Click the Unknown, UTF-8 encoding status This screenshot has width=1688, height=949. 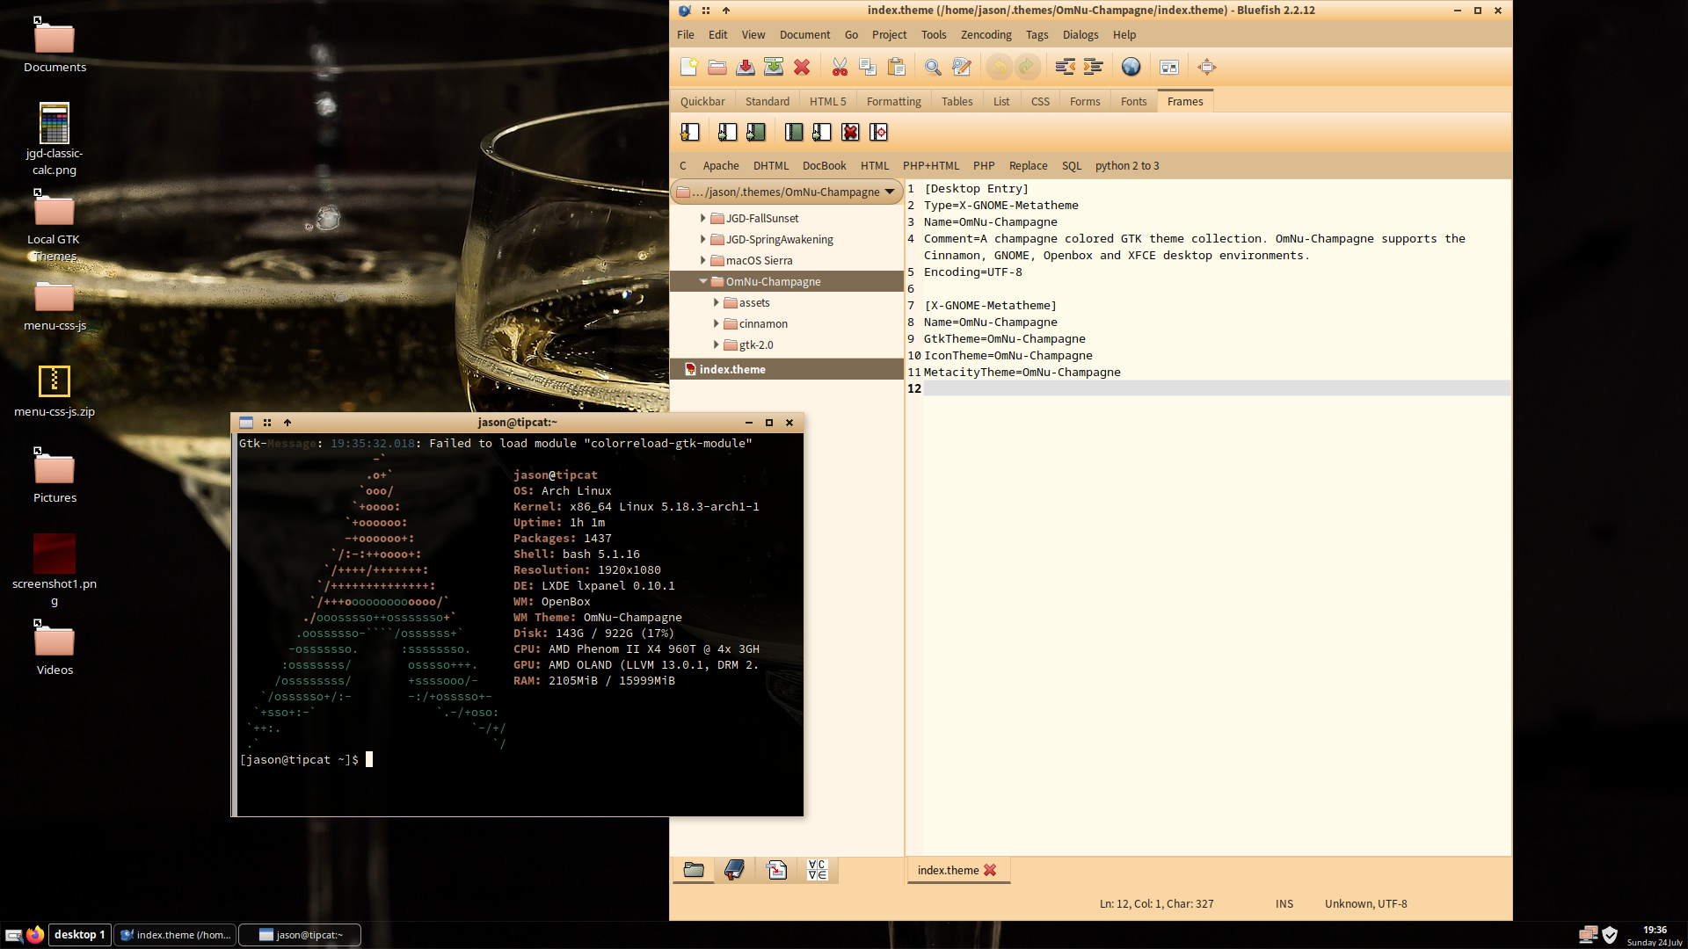(1365, 904)
